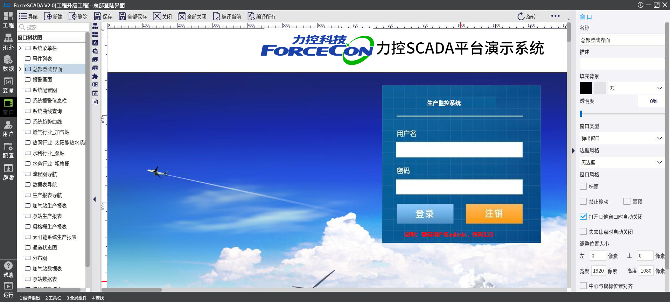Click the 关闭 (Close) toolbar button
This screenshot has width=670, height=302.
pyautogui.click(x=162, y=16)
